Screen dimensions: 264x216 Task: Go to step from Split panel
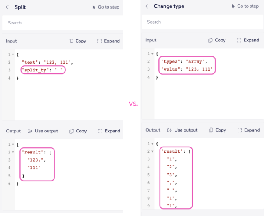[x=106, y=7]
